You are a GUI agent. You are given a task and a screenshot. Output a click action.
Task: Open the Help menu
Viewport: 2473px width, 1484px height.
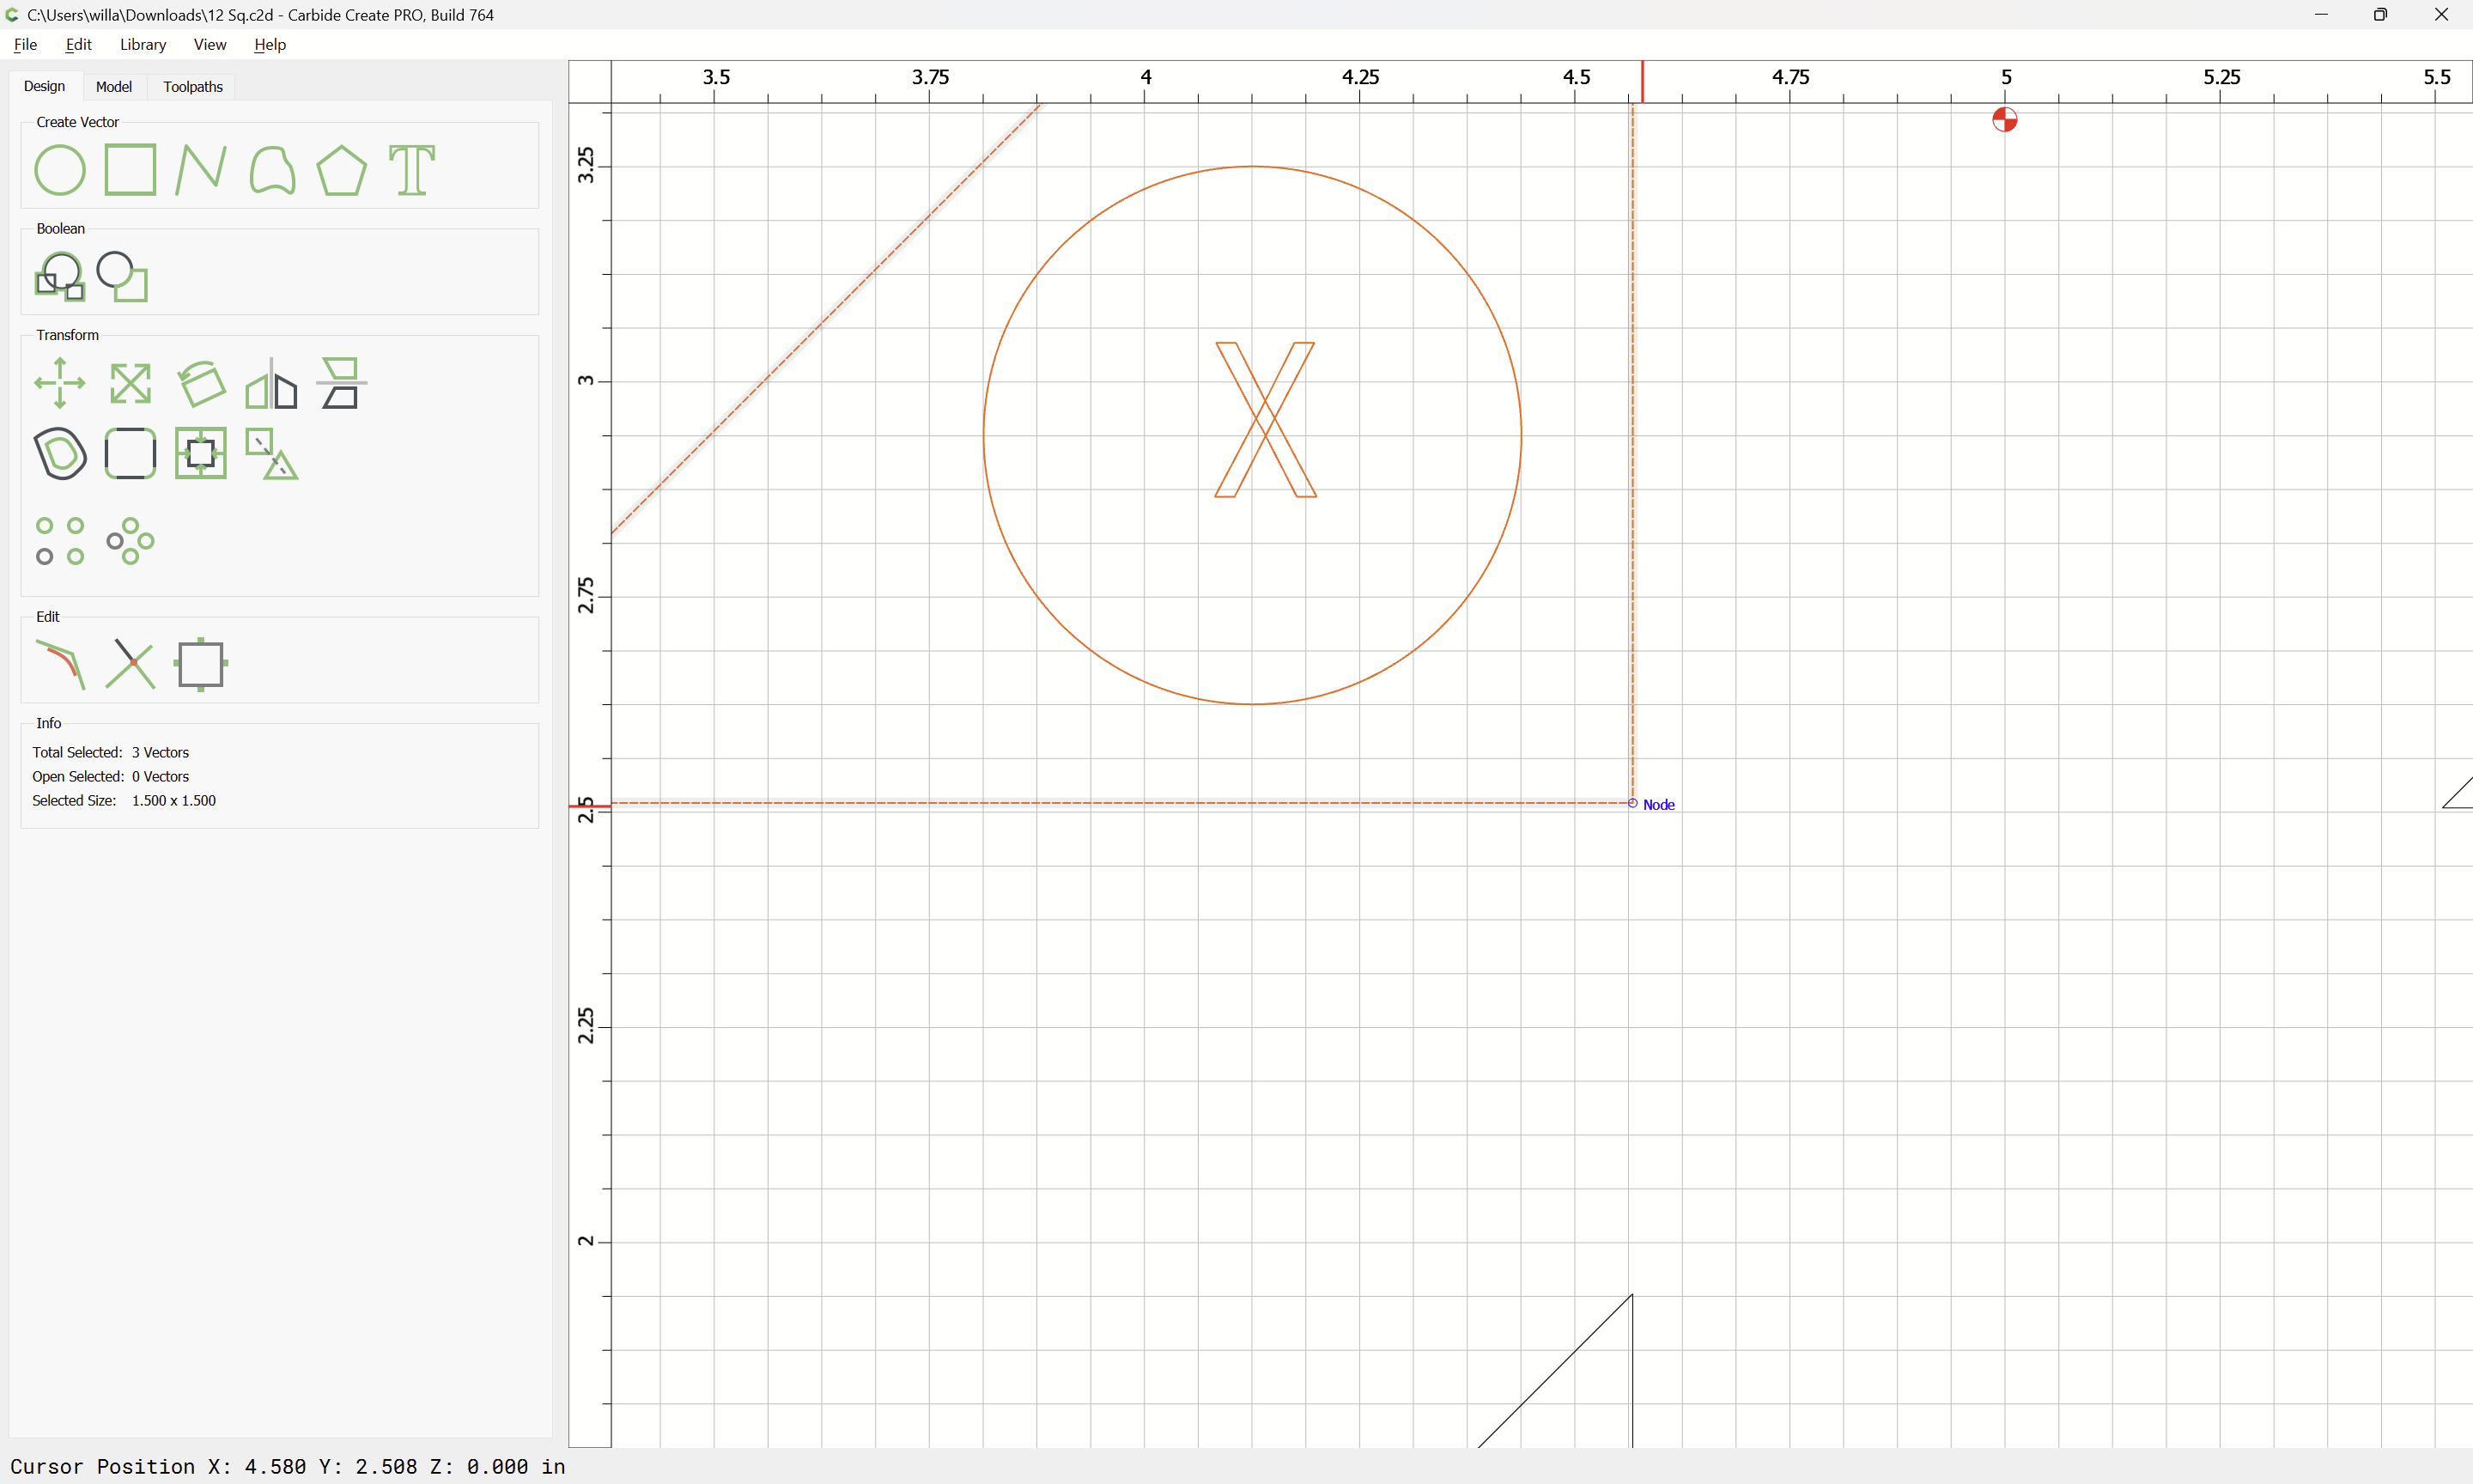tap(270, 44)
